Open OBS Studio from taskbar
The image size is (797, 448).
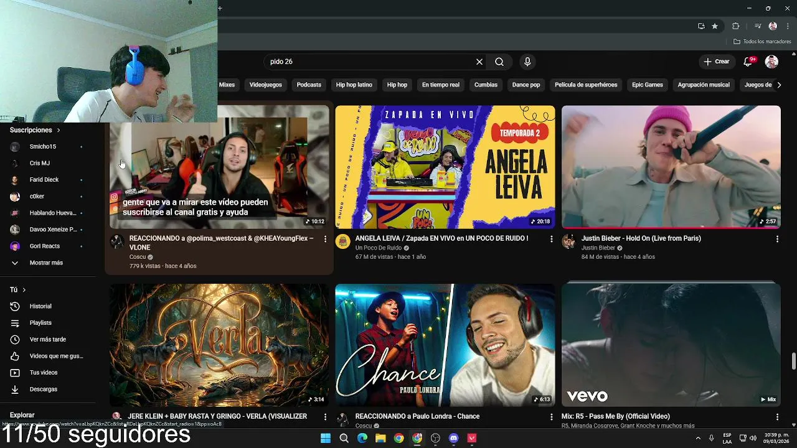tap(435, 438)
